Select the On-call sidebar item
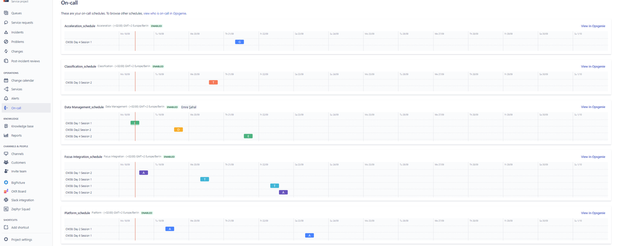Screen dimensions: 620x246 26,108
